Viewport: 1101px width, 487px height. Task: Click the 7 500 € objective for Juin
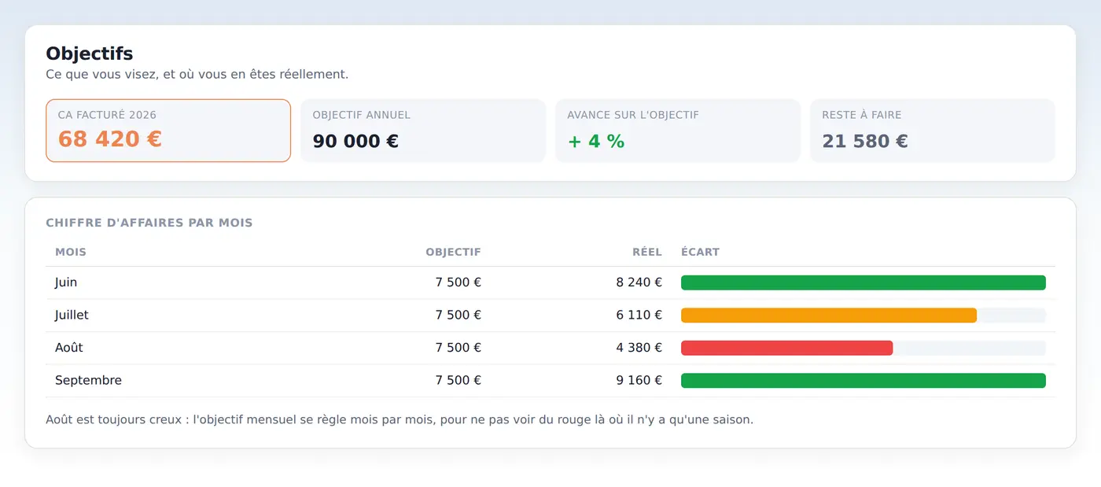[458, 282]
